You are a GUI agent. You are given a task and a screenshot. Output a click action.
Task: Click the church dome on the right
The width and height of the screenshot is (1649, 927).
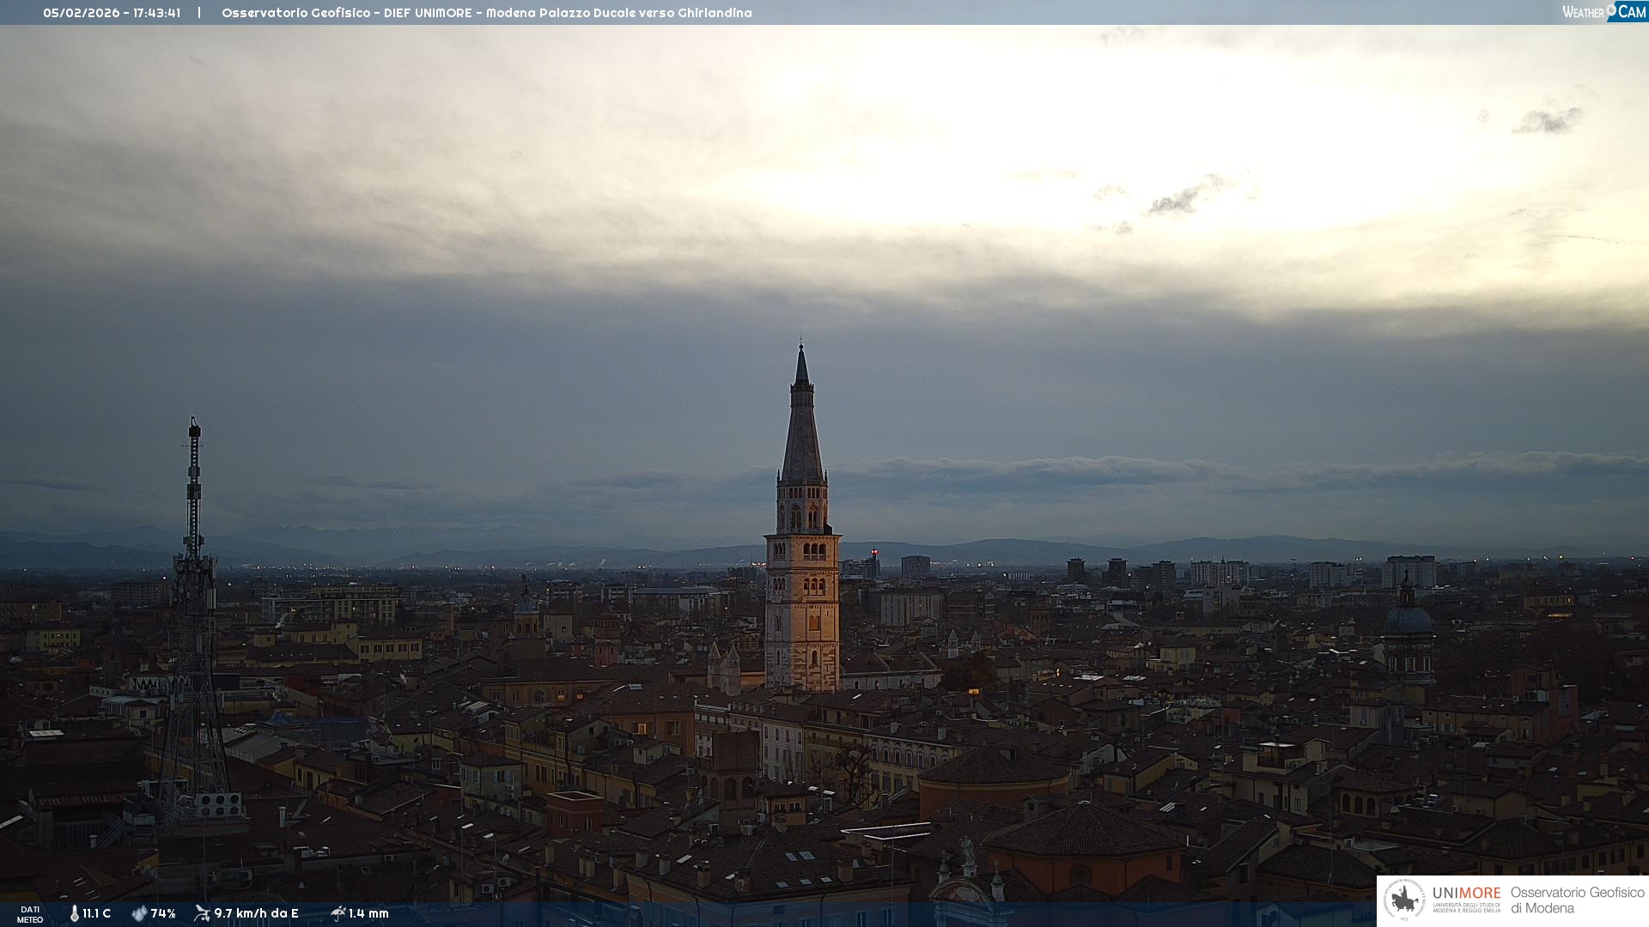pos(1409,618)
